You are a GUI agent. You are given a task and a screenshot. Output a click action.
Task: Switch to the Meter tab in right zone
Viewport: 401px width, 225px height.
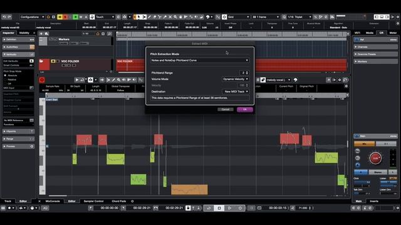click(x=393, y=33)
